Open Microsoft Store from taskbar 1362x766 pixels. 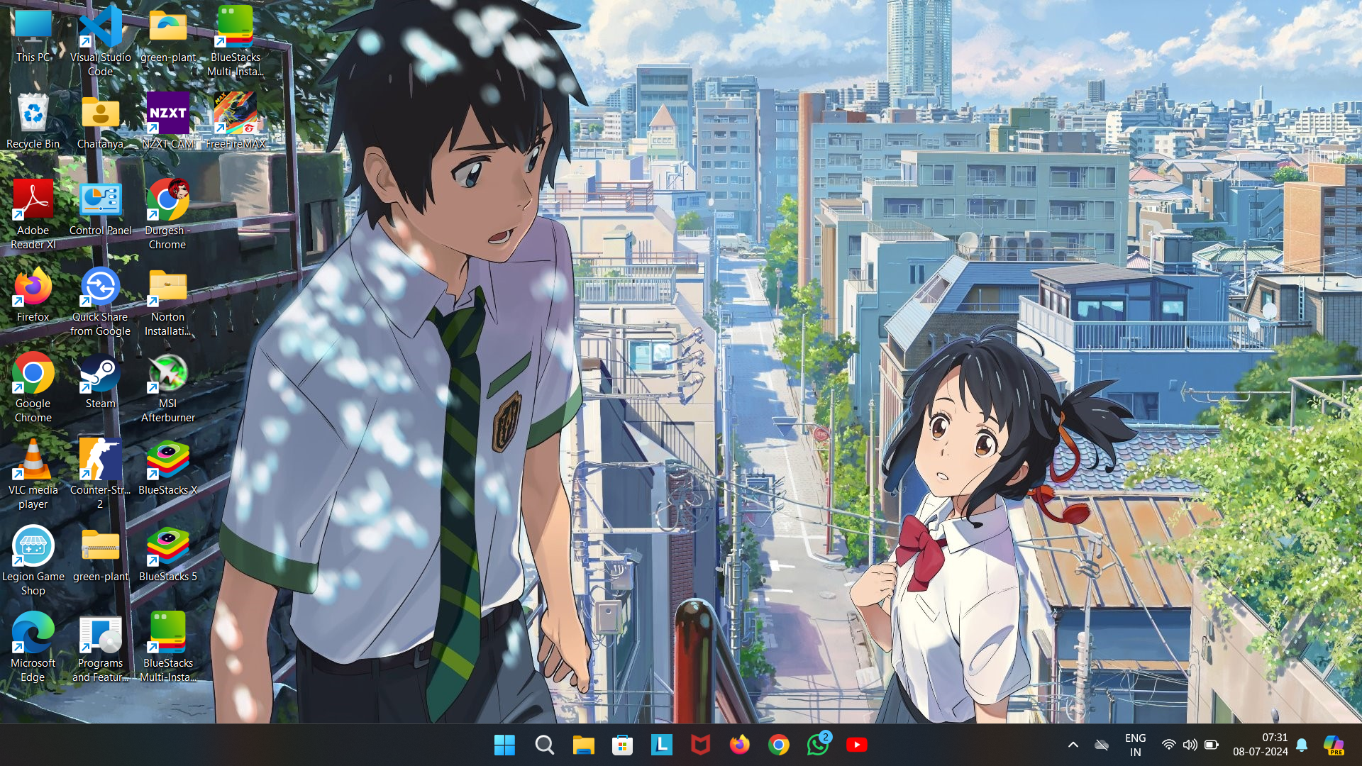pos(622,745)
